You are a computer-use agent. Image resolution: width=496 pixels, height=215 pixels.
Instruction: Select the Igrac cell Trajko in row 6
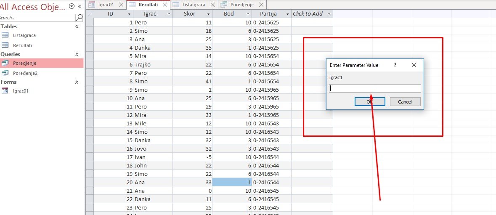153,64
